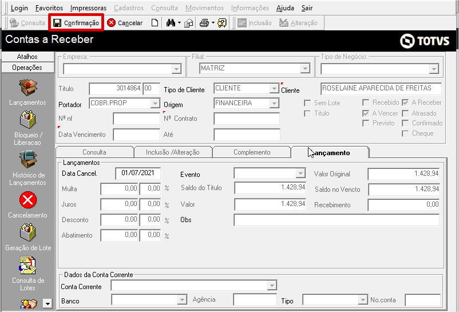The image size is (459, 312).
Task: Click the sidebar scroll-down arrow button
Action: (48, 303)
